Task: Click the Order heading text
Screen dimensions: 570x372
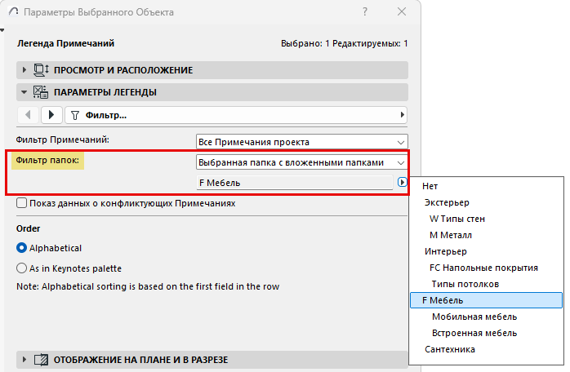Action: pos(29,228)
